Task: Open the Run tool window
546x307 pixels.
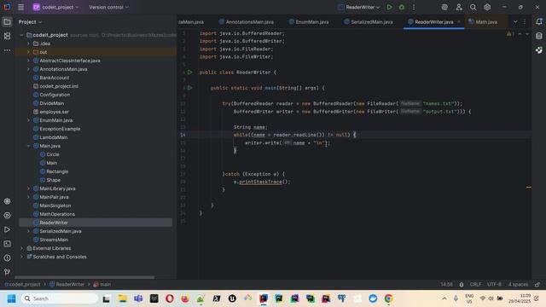Action: pos(7,229)
